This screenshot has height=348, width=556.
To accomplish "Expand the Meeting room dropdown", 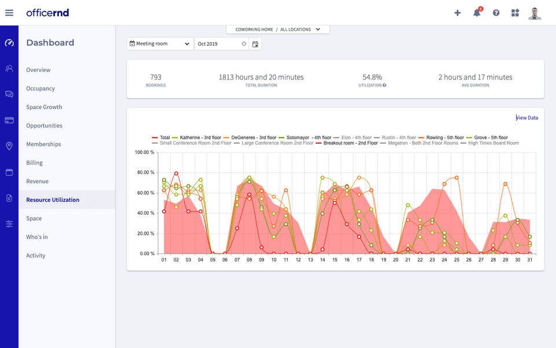I will 160,43.
